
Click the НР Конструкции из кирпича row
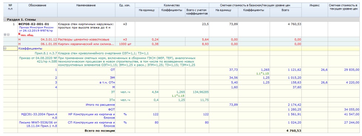(181, 116)
